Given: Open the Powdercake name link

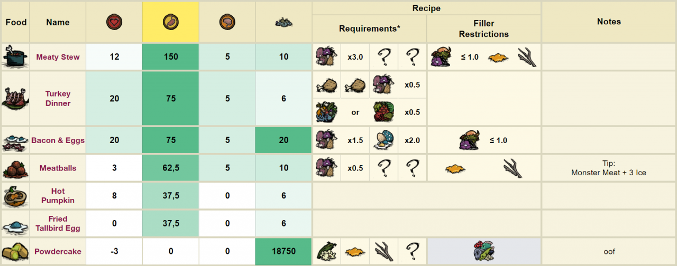Looking at the screenshot, I should [58, 252].
